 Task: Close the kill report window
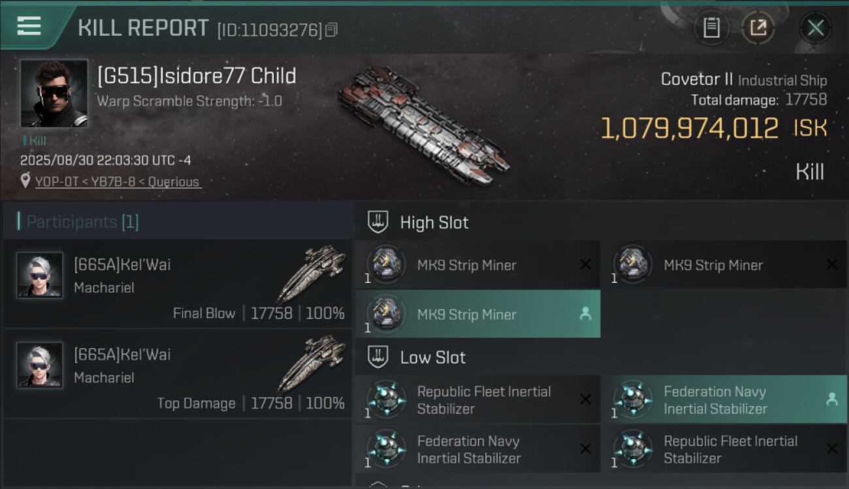815,28
